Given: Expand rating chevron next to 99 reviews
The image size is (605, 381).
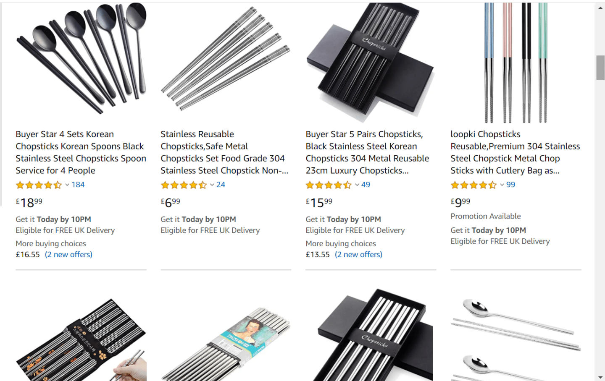Looking at the screenshot, I should (502, 185).
